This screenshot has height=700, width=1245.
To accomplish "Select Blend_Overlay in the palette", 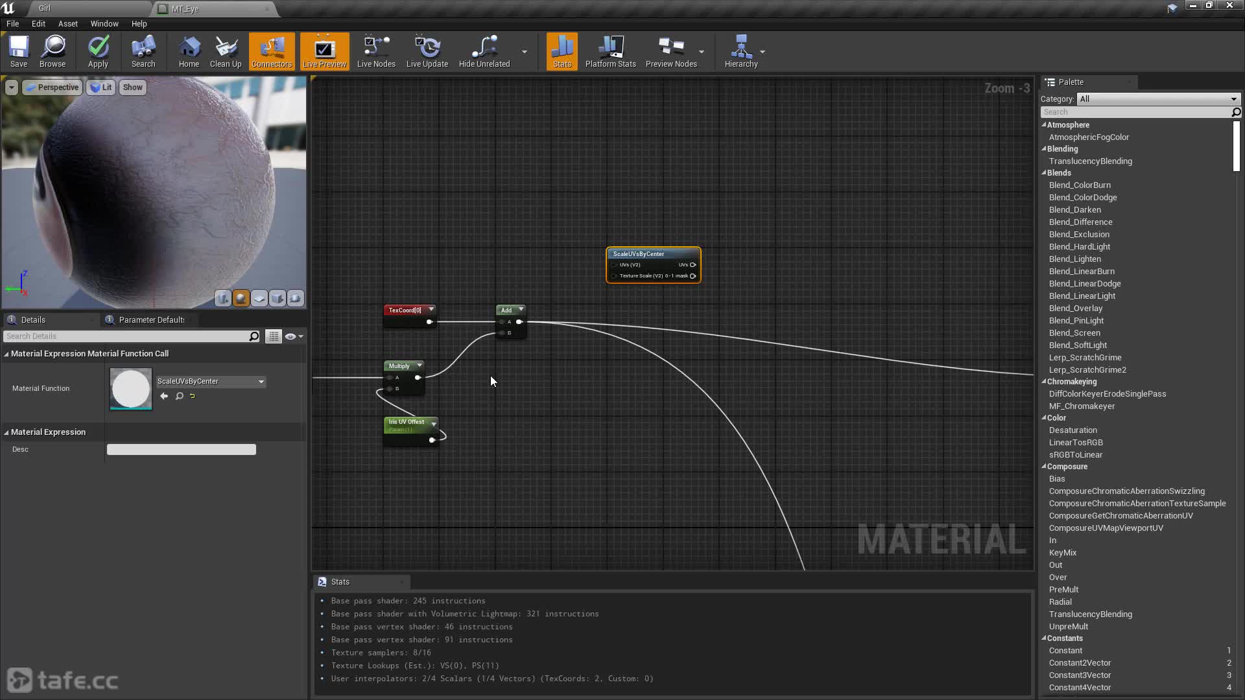I will point(1075,309).
